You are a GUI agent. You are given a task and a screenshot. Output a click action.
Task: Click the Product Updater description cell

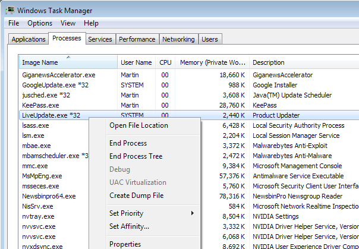pos(276,115)
